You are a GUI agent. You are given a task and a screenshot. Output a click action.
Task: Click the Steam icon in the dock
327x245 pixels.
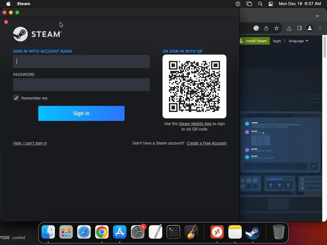pyautogui.click(x=253, y=232)
